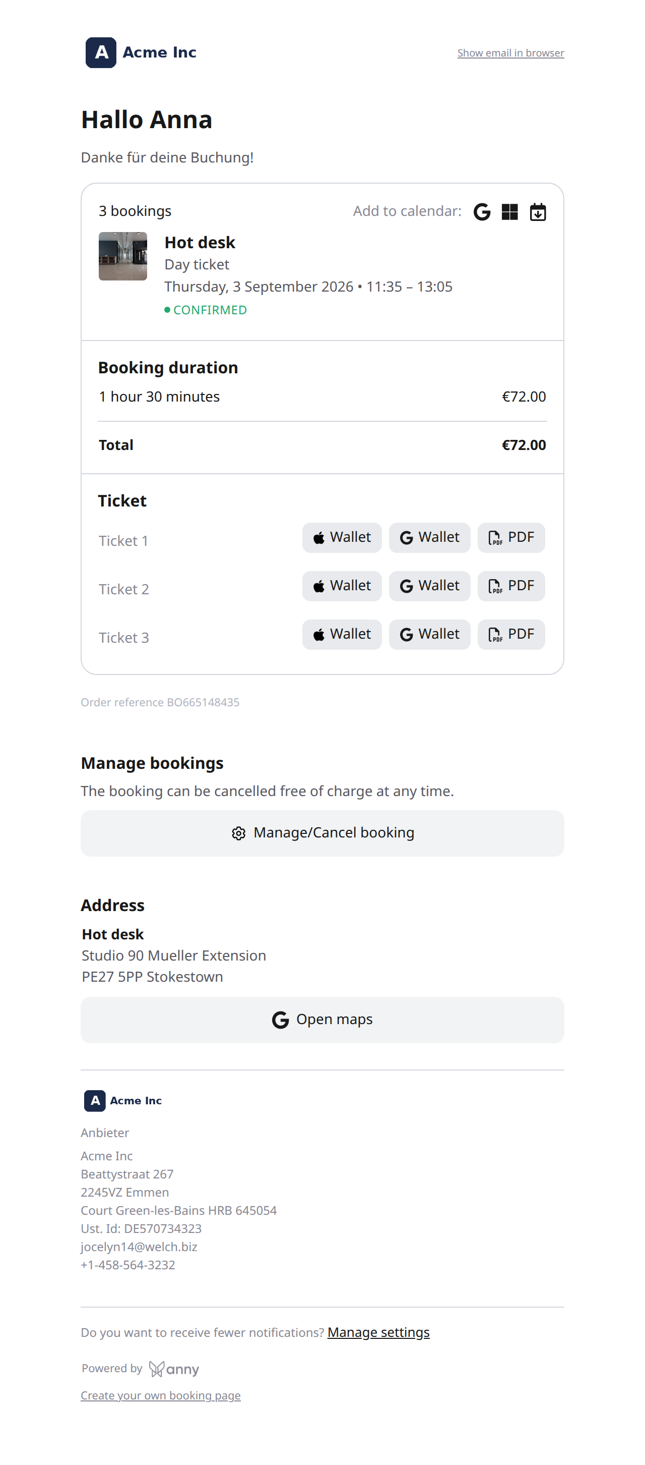
Task: Add booking to Google Calendar icon
Action: point(482,212)
